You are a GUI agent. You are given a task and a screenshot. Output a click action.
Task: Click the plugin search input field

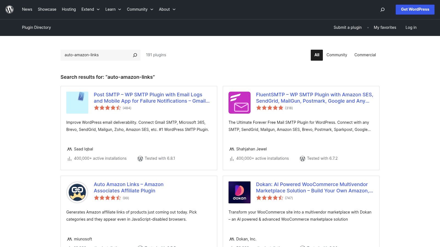96,55
